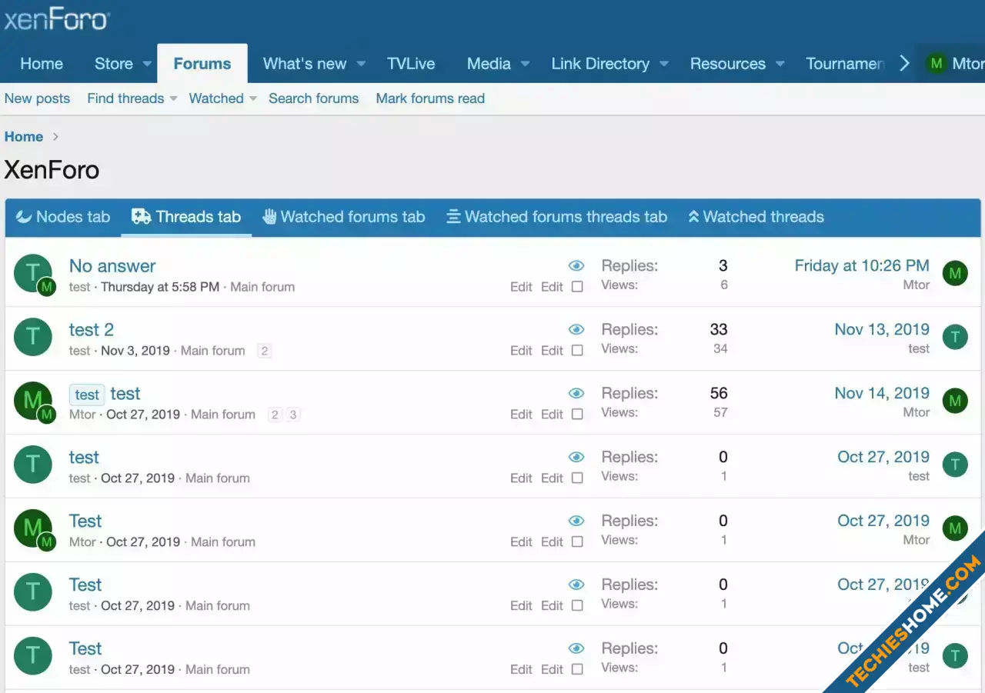Switch to the Threads tab
The width and height of the screenshot is (985, 693).
(x=186, y=217)
